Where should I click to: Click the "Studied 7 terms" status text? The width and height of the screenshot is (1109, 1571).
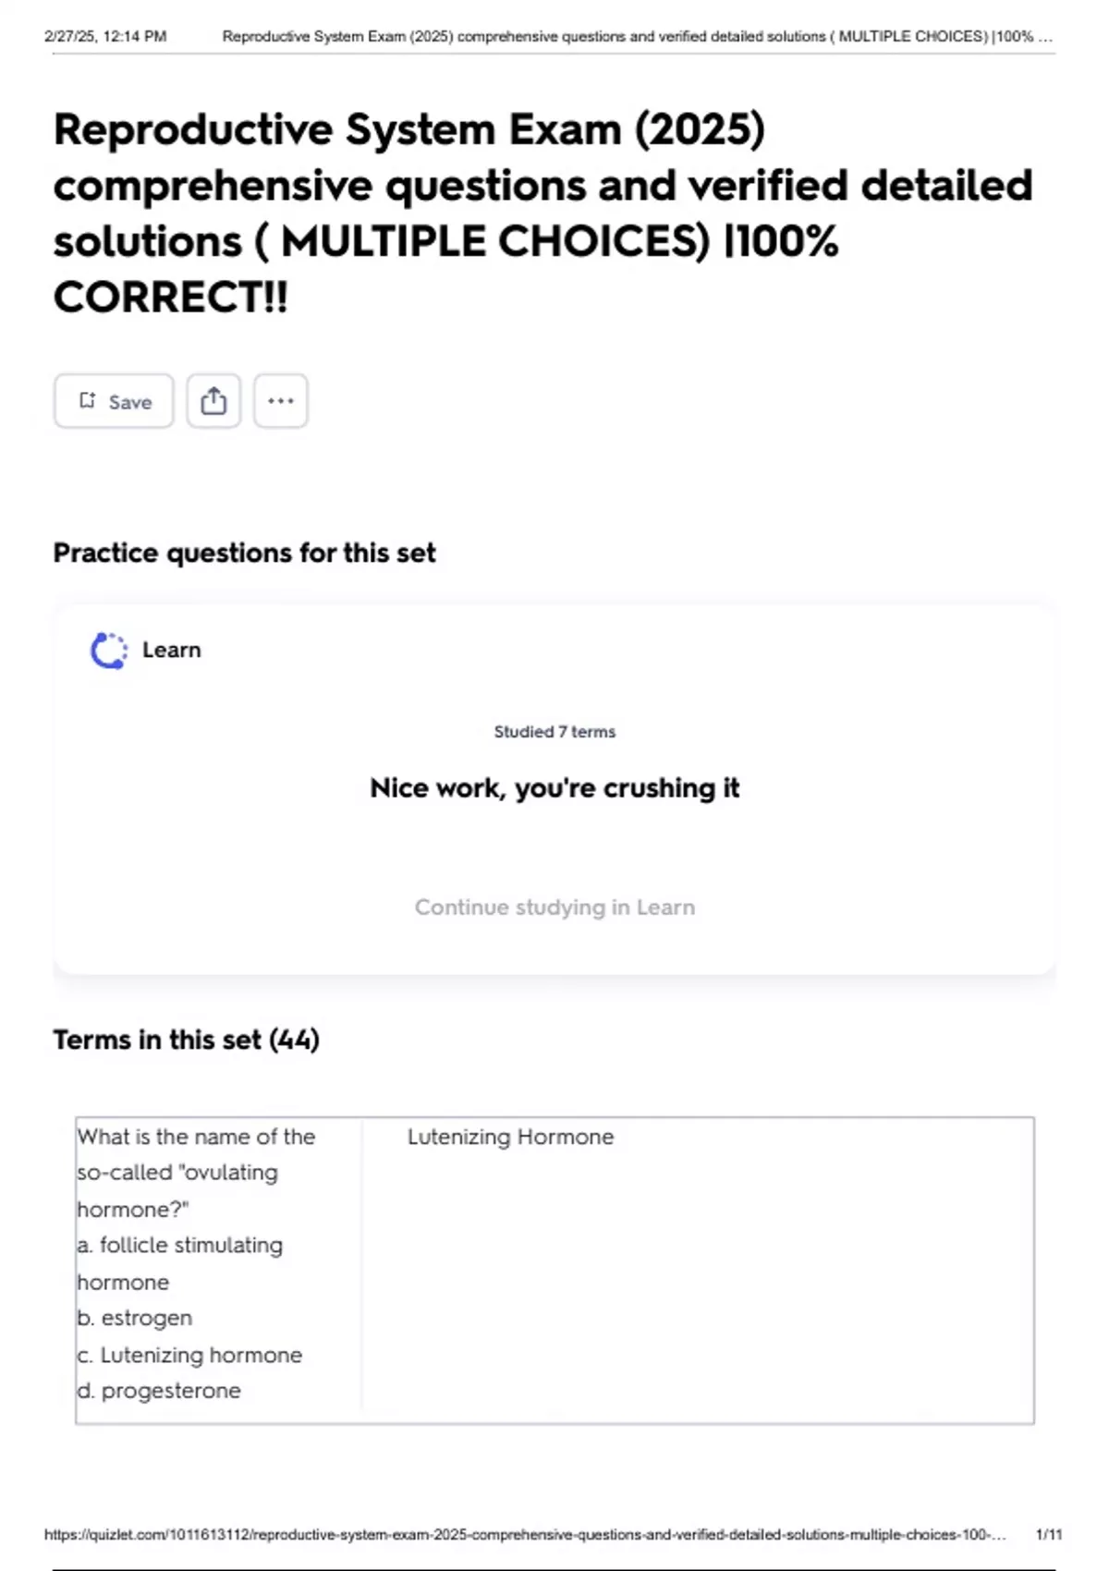point(554,732)
